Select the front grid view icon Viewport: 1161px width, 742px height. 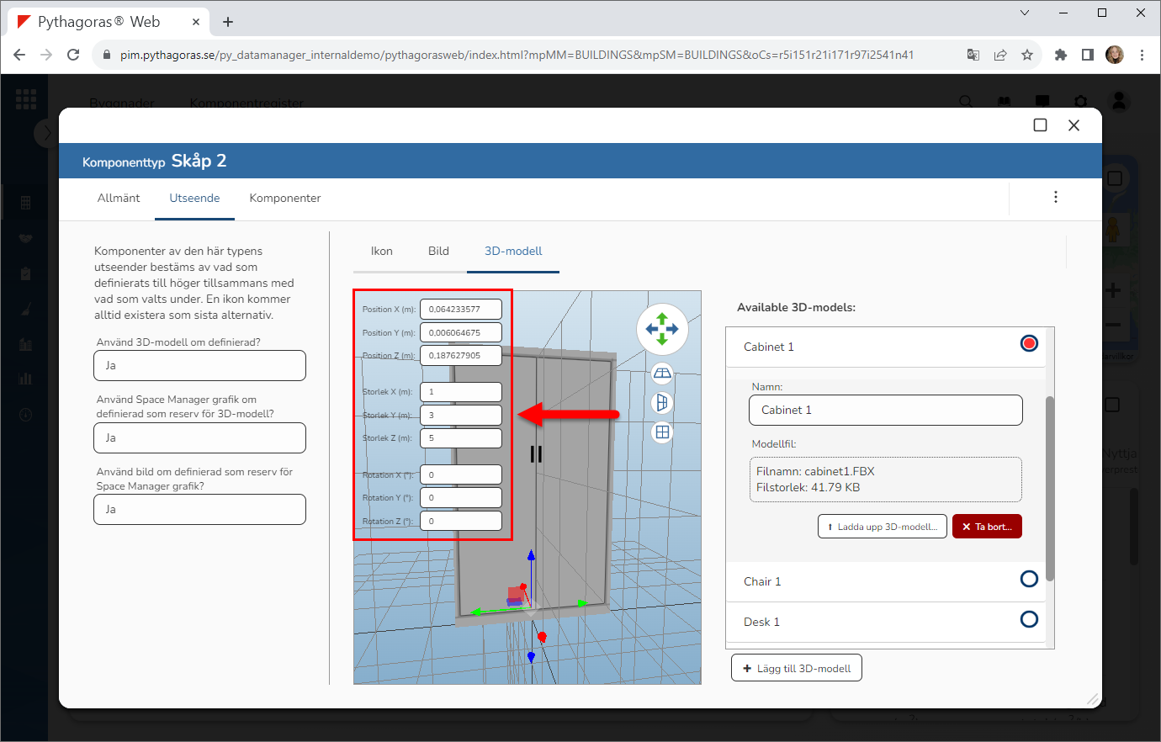pyautogui.click(x=662, y=432)
